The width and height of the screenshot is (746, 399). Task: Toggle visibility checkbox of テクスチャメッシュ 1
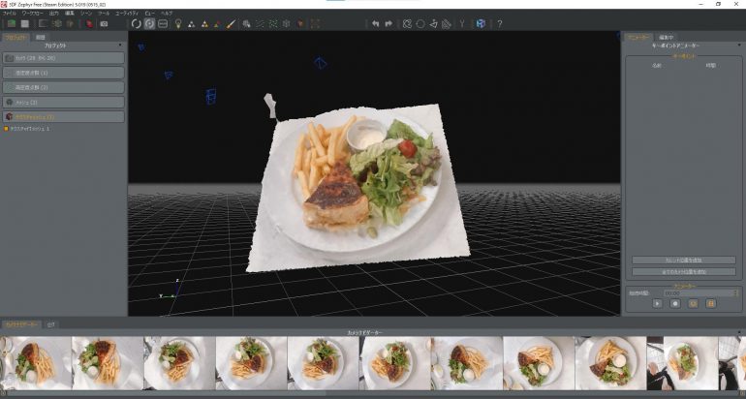click(x=6, y=129)
